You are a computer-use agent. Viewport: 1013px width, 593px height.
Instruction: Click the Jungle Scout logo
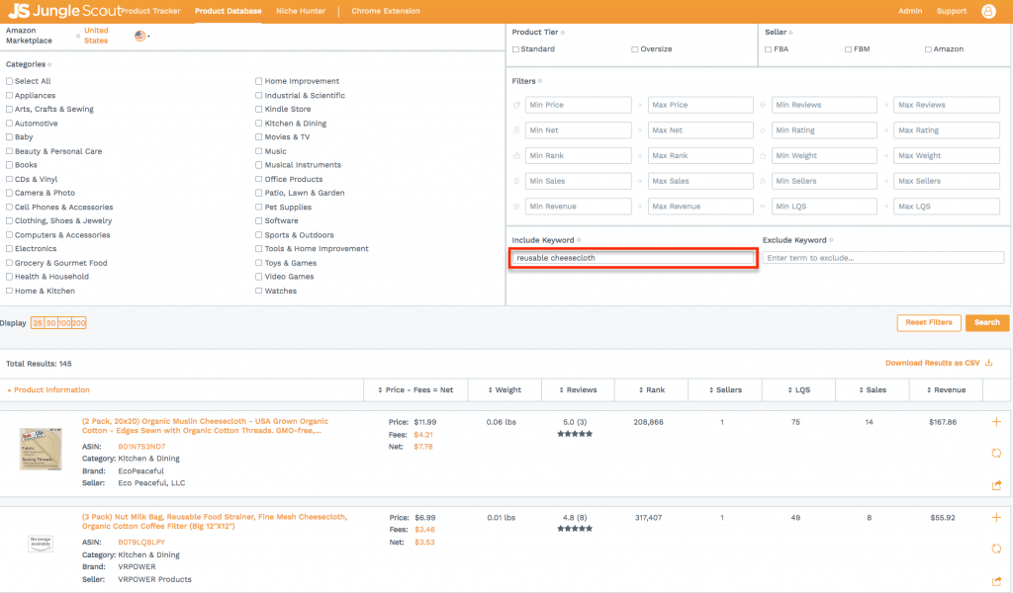coord(64,10)
